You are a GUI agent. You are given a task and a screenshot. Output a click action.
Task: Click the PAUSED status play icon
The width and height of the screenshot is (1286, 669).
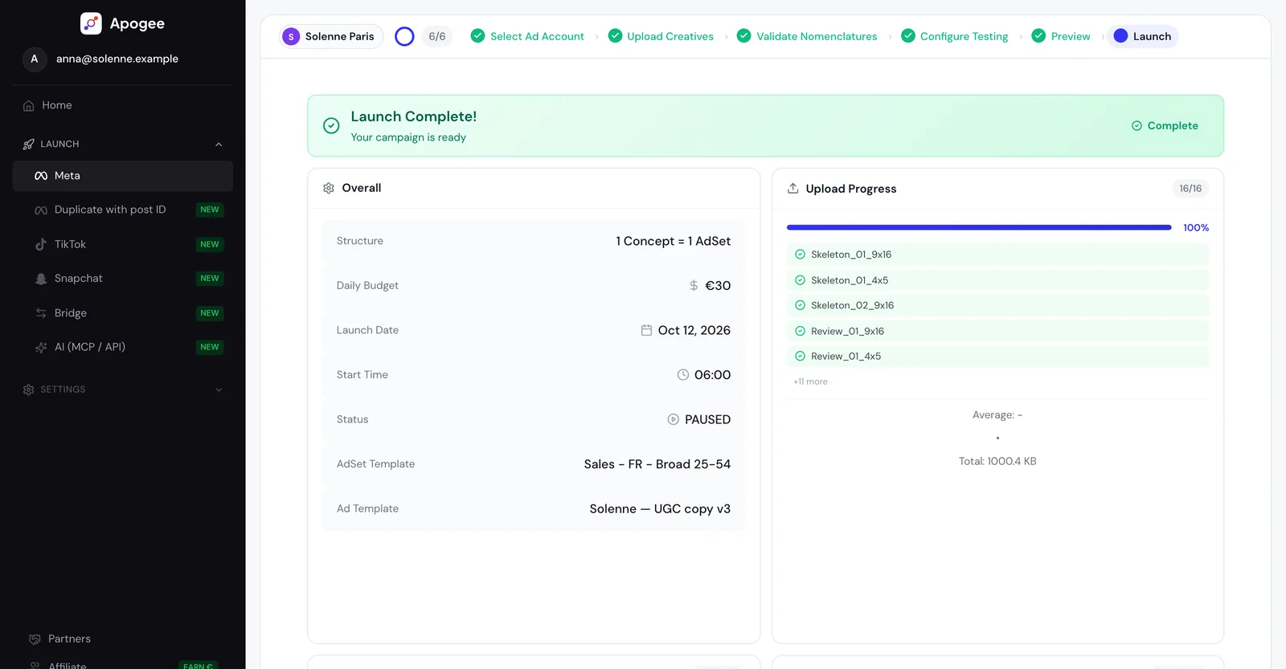click(x=674, y=419)
